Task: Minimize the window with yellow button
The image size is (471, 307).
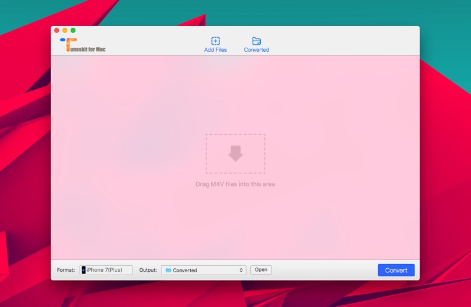Action: pyautogui.click(x=65, y=31)
